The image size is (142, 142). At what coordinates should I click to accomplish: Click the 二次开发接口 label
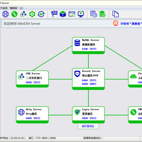[34, 78]
